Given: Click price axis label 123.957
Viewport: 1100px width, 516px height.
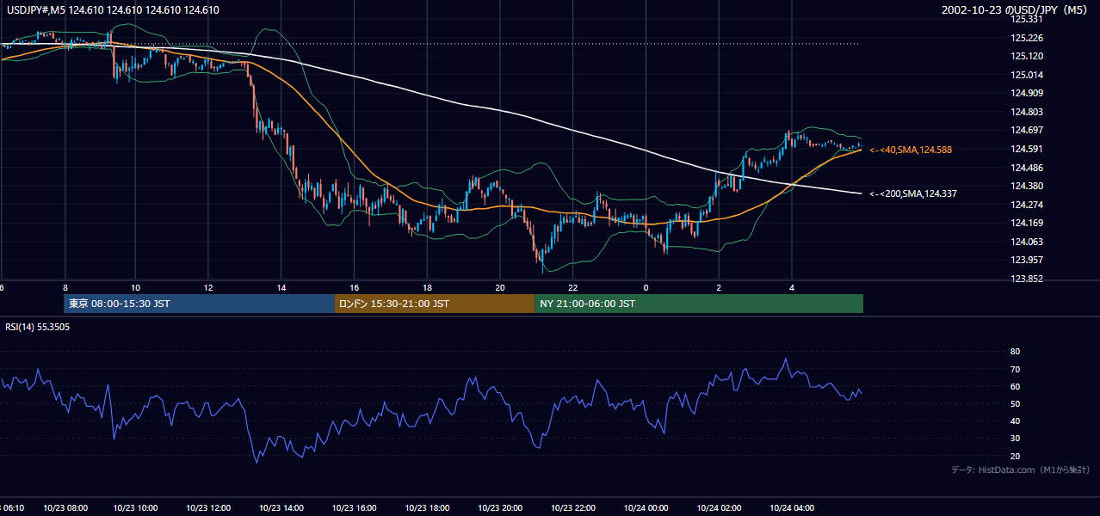Looking at the screenshot, I should (1027, 260).
